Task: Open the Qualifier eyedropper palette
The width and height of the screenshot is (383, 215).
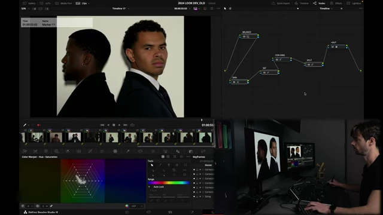Action: 127,151
